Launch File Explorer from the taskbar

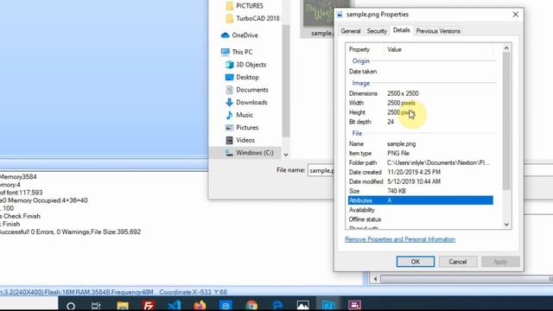[123, 305]
